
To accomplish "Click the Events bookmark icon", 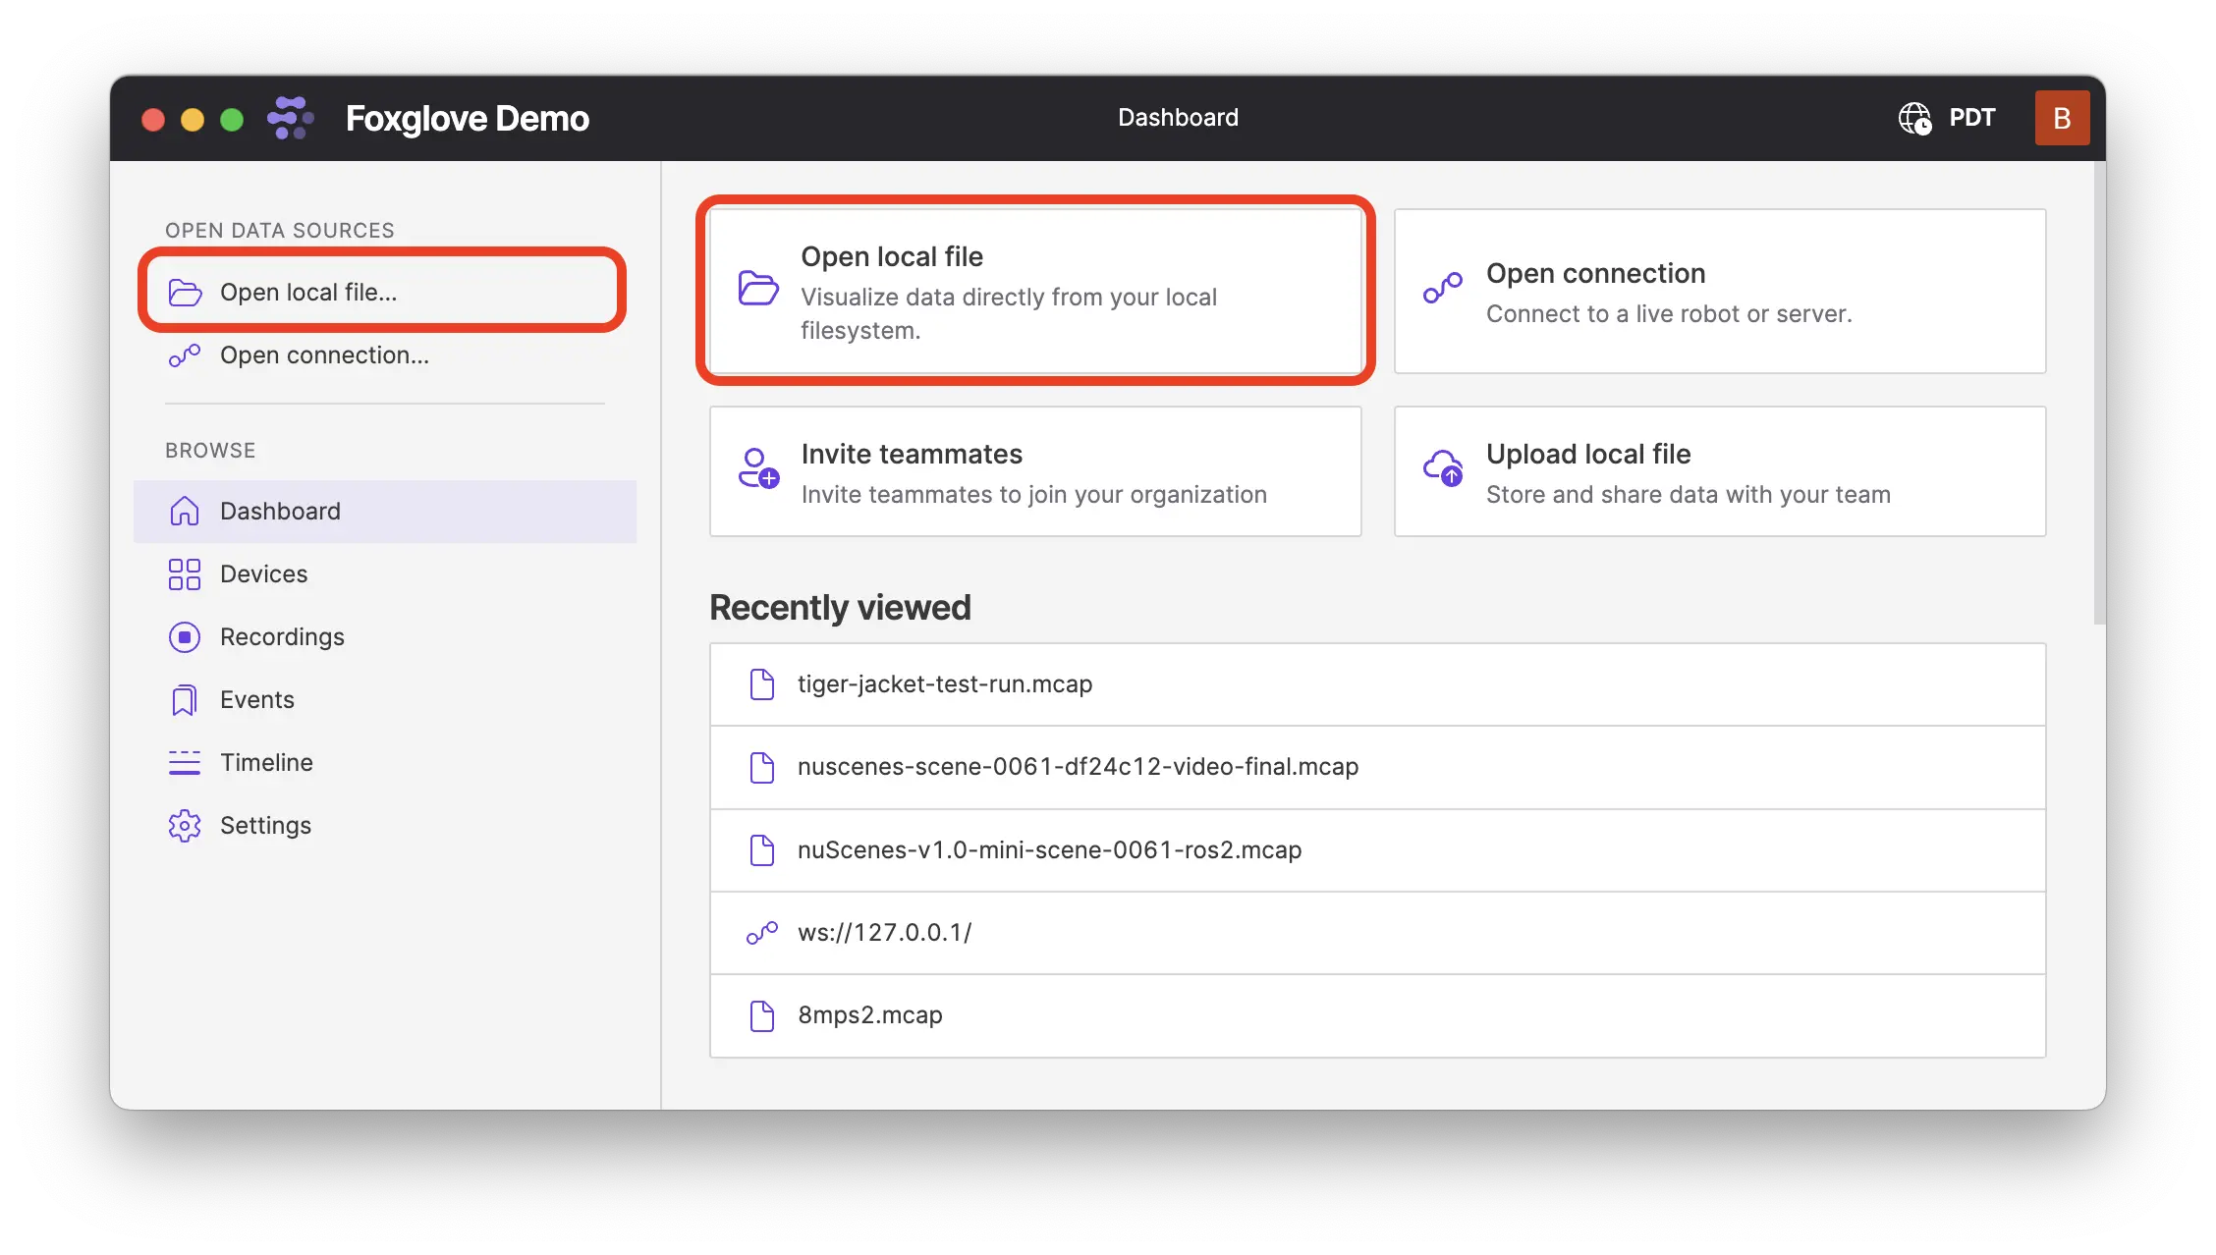I will click(x=185, y=700).
